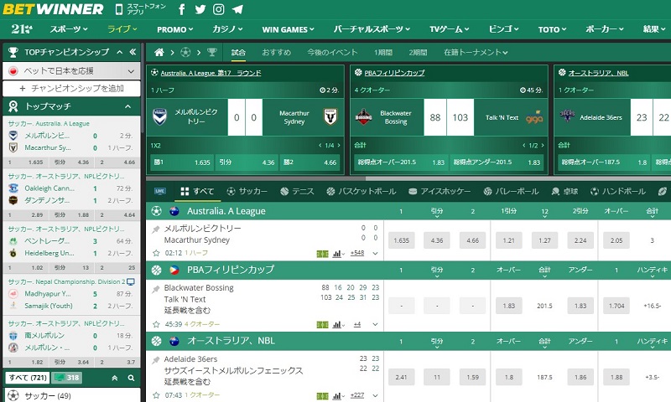The height and width of the screenshot is (402, 671).
Task: Open PBAフィリピンカップ featured card link
Action: point(394,73)
